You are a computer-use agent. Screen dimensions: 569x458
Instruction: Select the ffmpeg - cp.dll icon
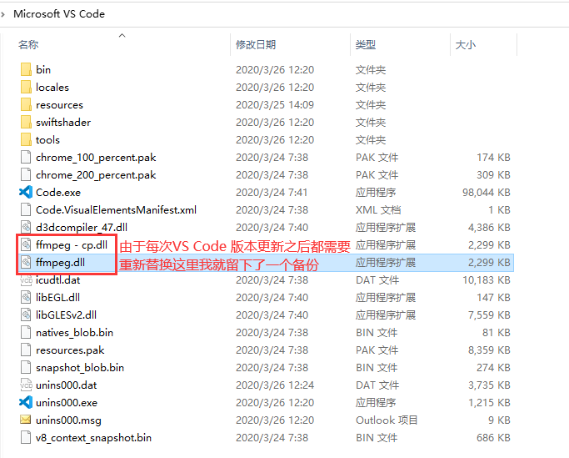(x=26, y=245)
